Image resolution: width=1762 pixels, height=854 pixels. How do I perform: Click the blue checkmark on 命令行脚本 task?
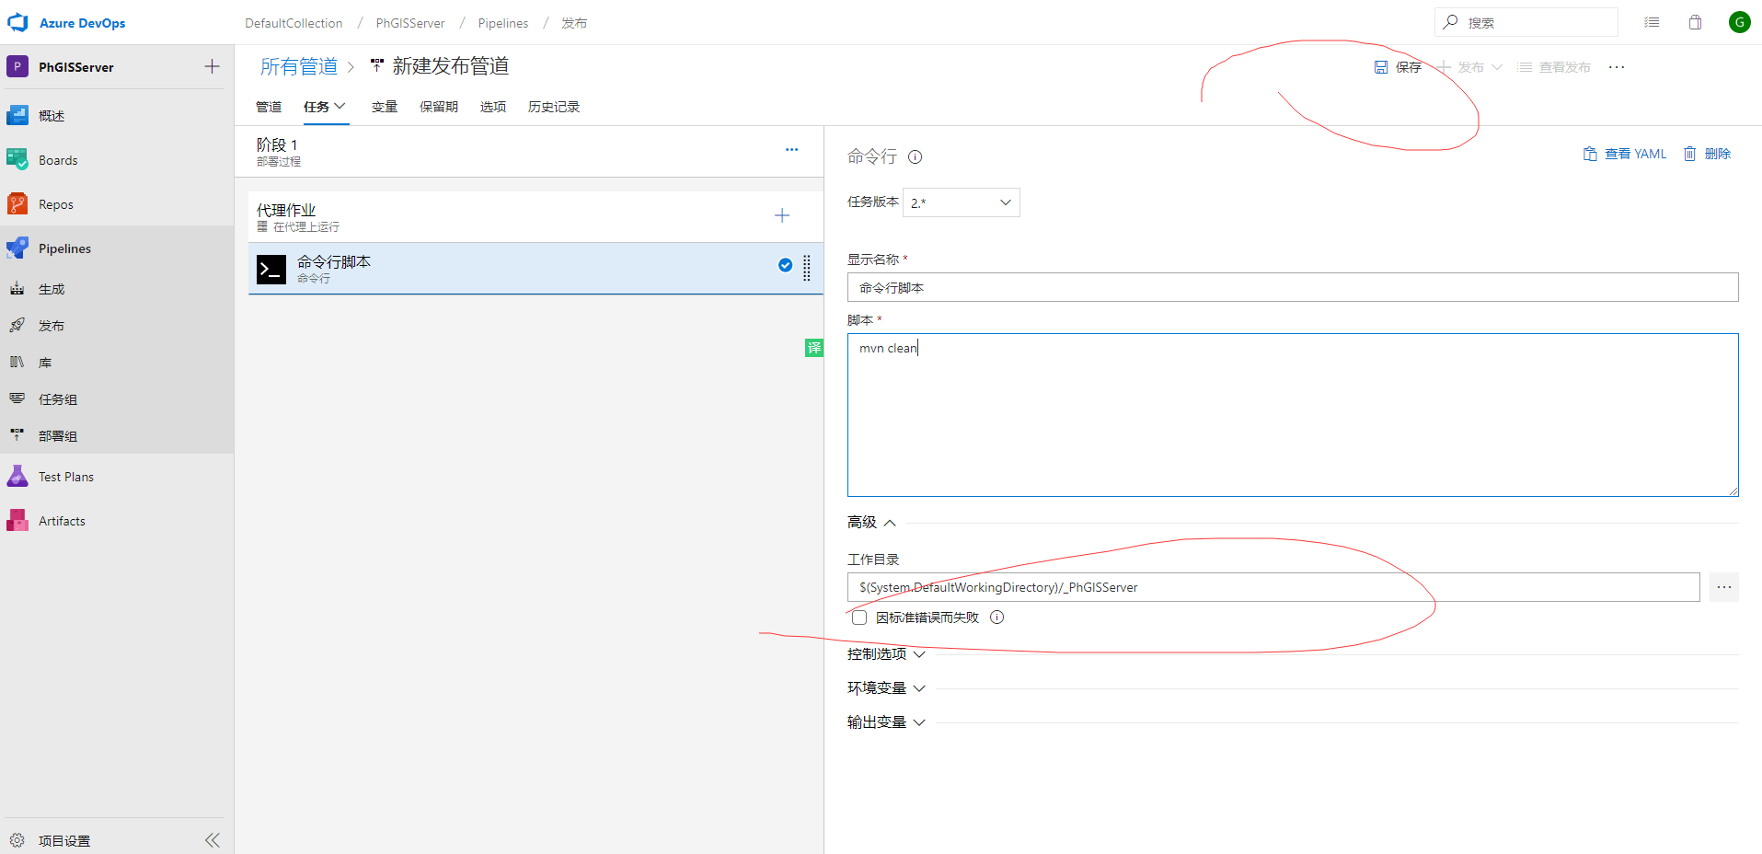785,265
